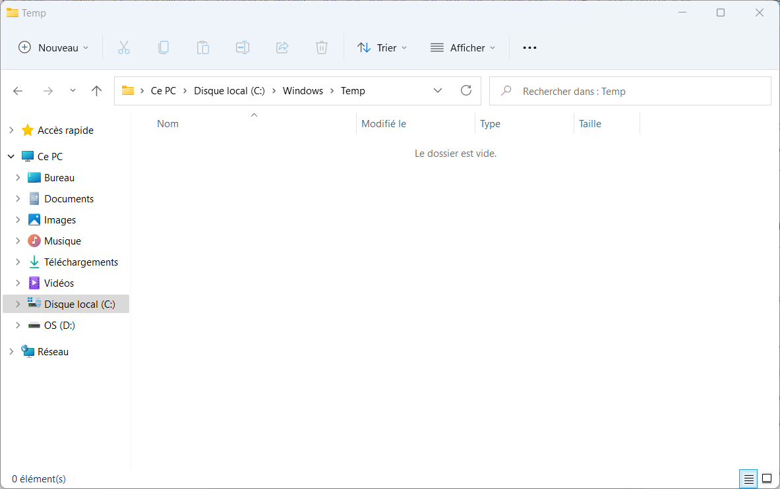Open the Afficher view menu
780x489 pixels.
point(463,47)
